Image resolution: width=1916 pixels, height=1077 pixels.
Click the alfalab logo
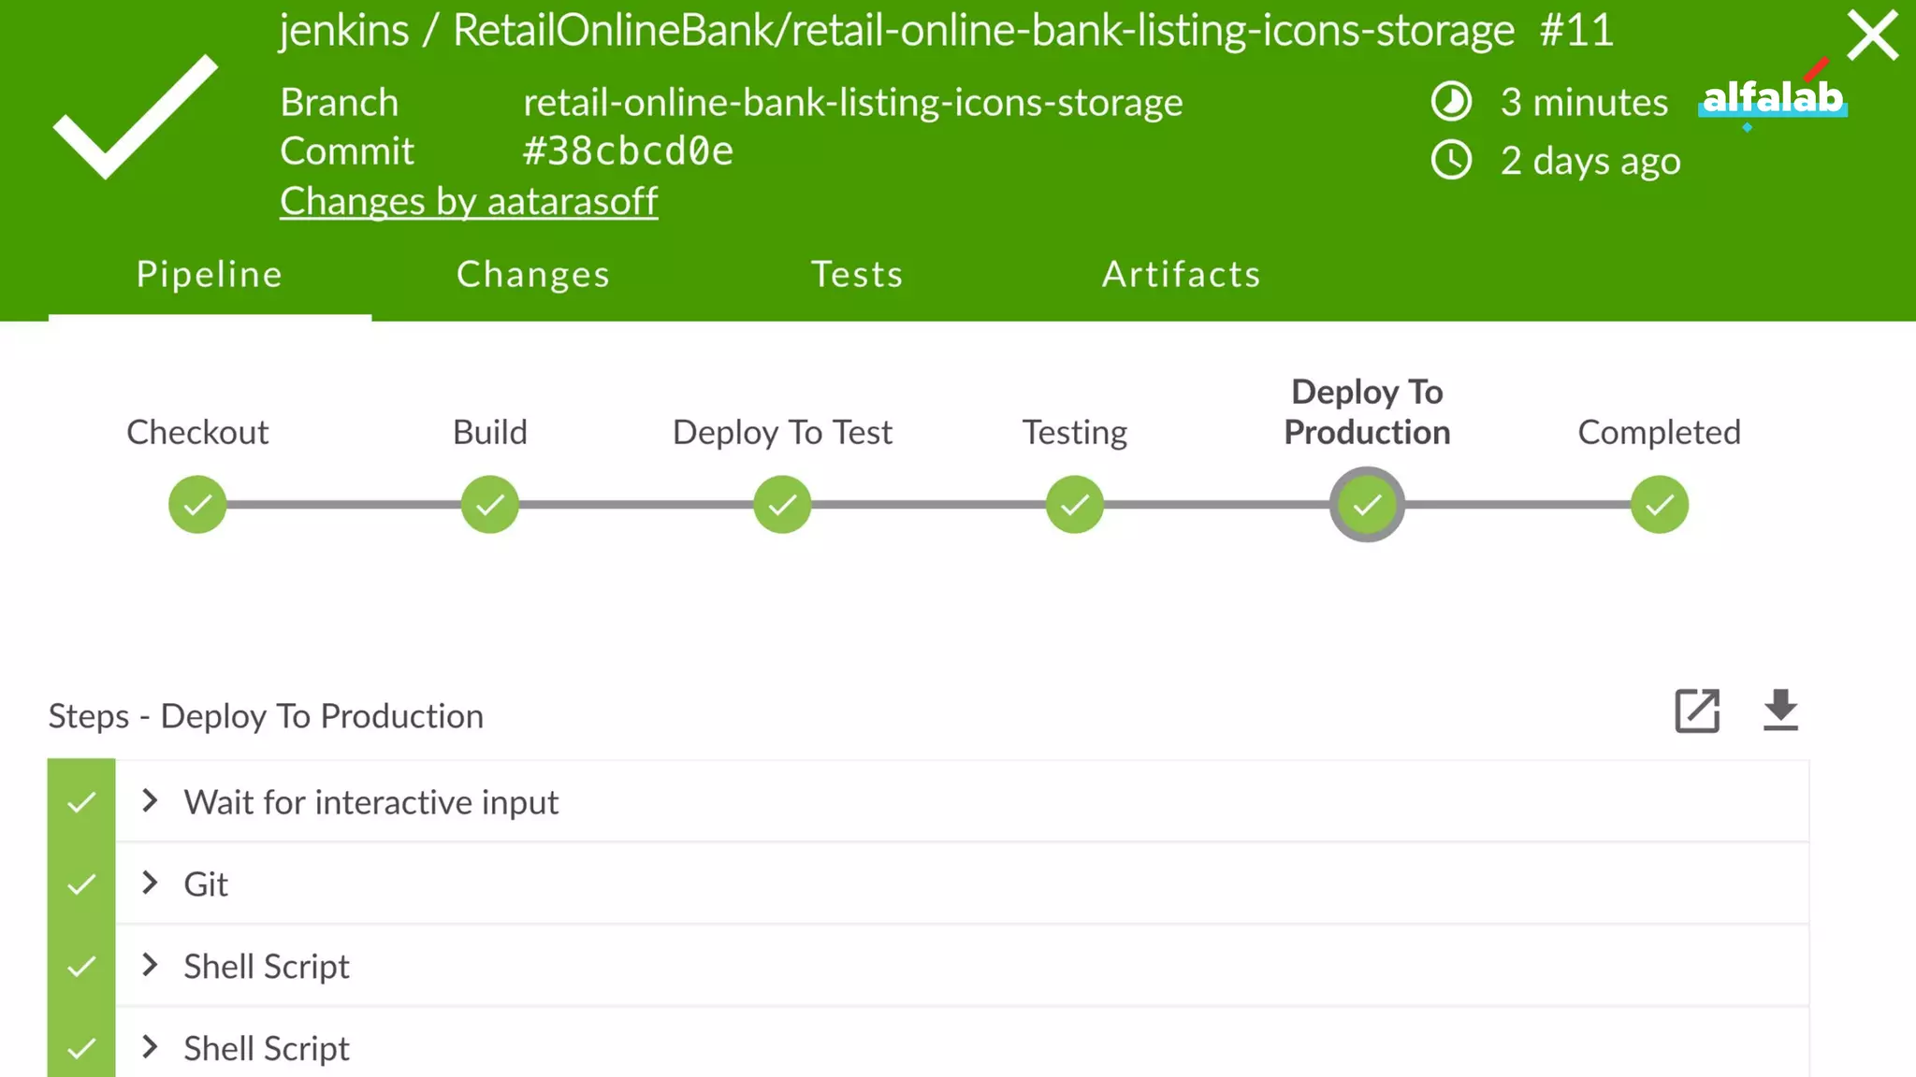point(1772,97)
